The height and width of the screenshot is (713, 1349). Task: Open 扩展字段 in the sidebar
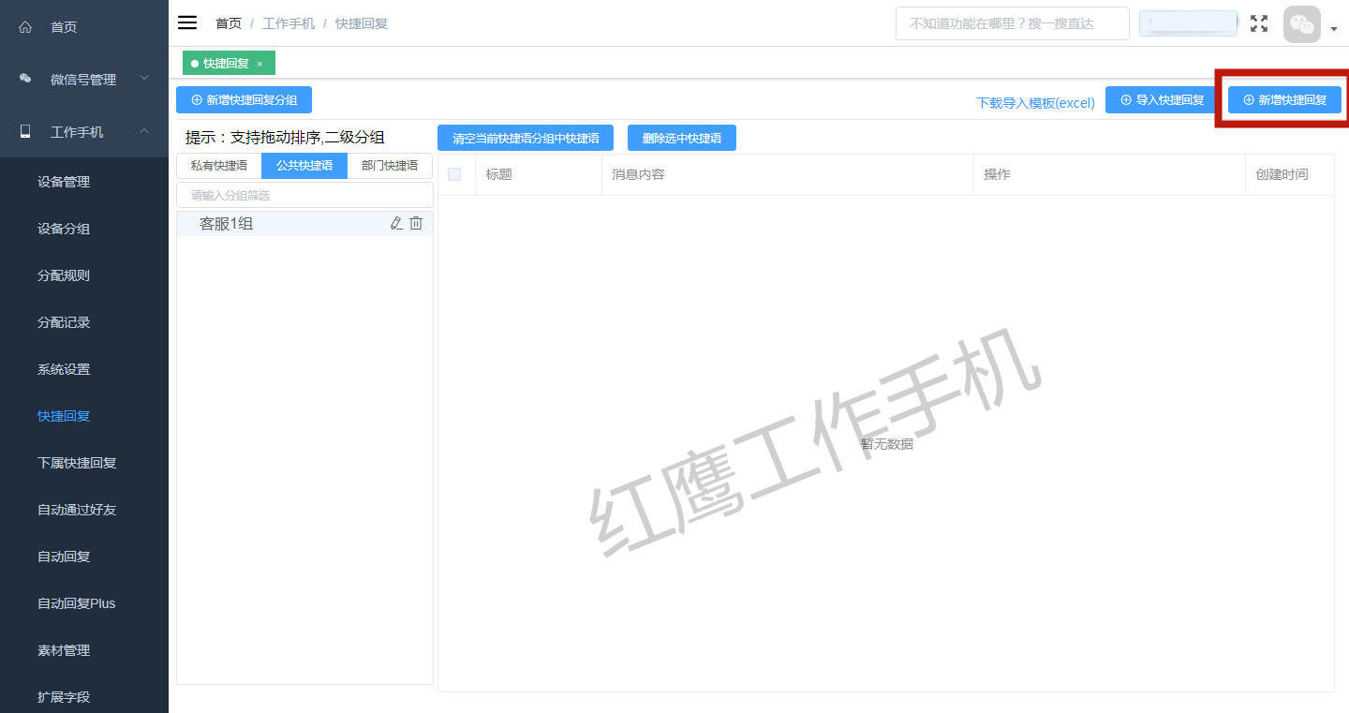point(64,697)
